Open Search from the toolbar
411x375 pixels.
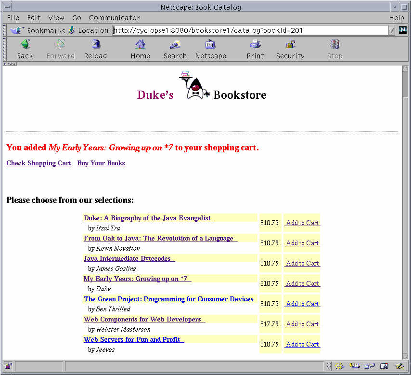[x=175, y=49]
